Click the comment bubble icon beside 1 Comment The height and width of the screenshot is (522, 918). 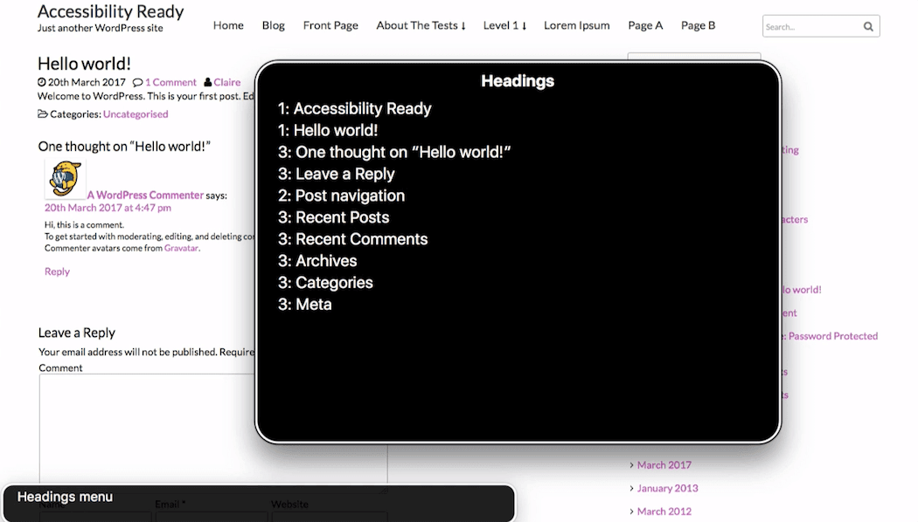click(x=137, y=82)
